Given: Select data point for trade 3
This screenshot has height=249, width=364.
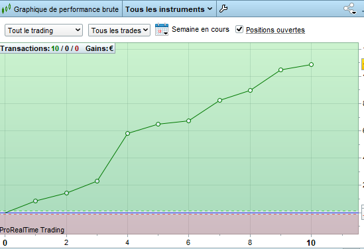Looking at the screenshot, I should [97, 181].
